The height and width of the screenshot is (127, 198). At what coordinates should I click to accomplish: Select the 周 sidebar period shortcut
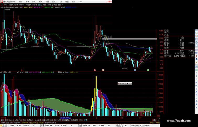196,92
